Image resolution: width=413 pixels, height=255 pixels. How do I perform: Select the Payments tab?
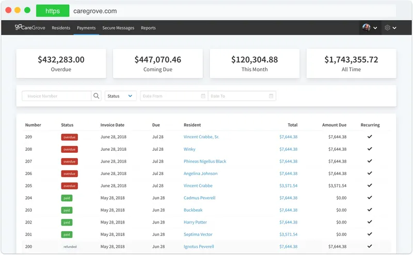point(86,28)
